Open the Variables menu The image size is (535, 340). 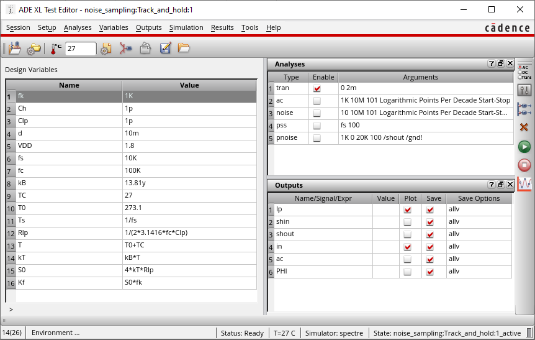pos(114,27)
